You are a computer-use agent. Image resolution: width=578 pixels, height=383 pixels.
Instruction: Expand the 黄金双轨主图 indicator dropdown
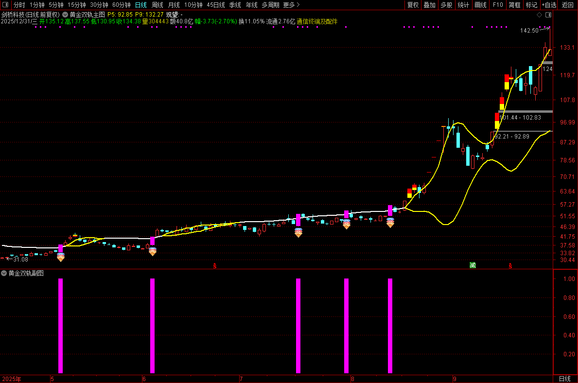coord(65,15)
